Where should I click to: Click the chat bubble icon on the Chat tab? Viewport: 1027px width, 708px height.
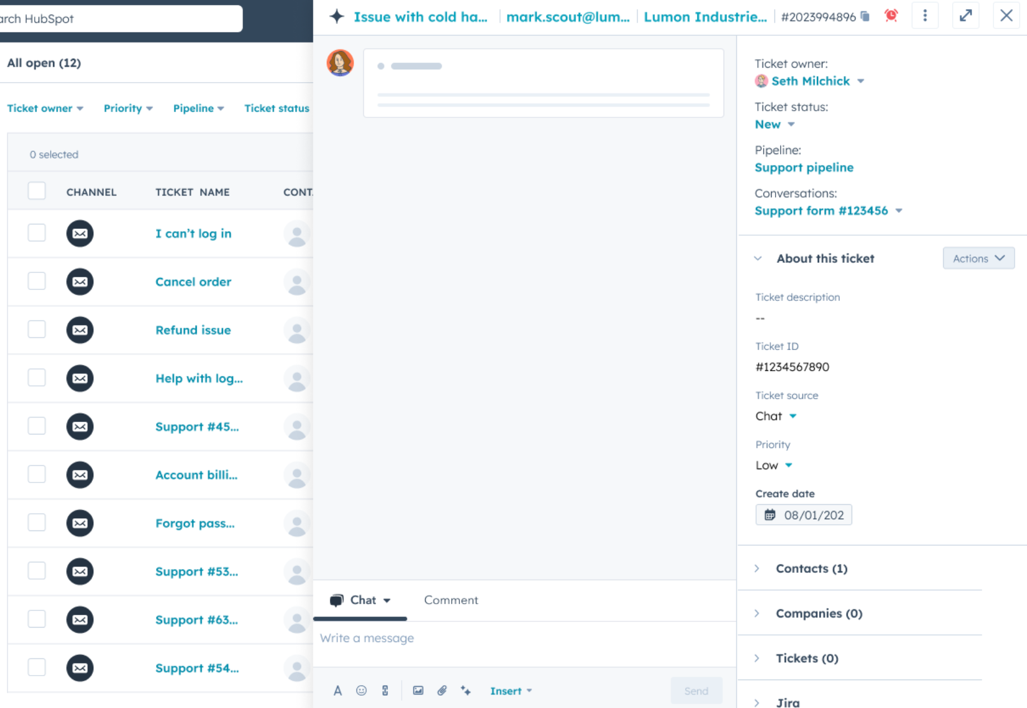click(x=336, y=600)
